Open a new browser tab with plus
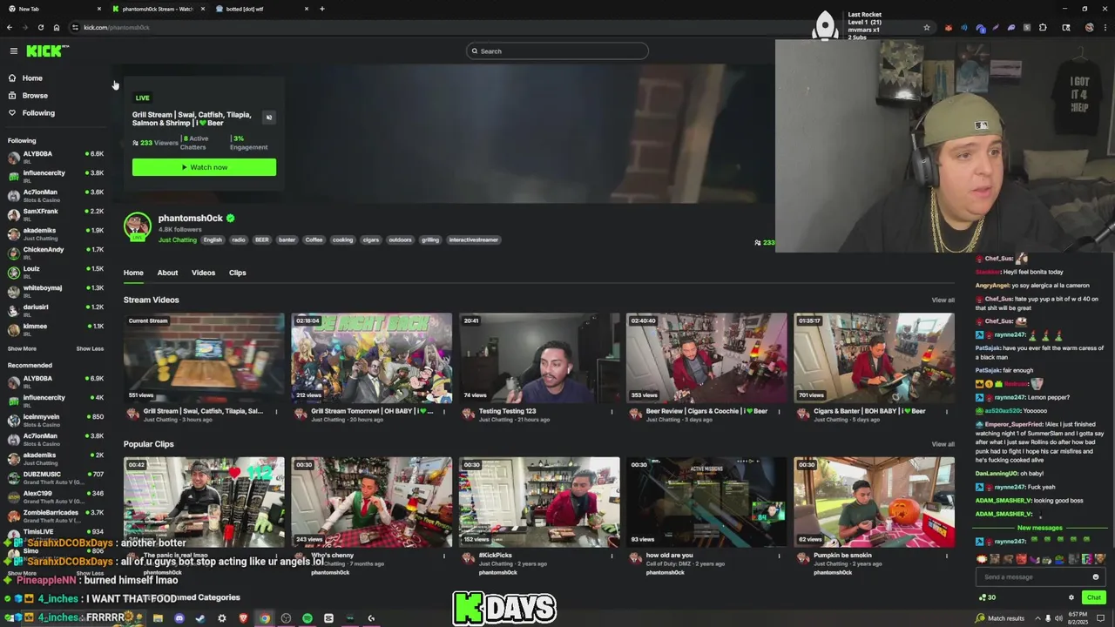Image resolution: width=1115 pixels, height=627 pixels. (x=322, y=9)
